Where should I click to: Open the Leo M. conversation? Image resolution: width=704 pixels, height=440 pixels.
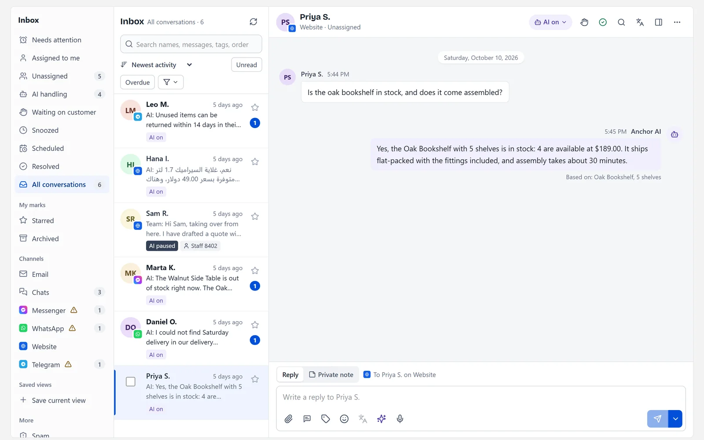(x=191, y=121)
